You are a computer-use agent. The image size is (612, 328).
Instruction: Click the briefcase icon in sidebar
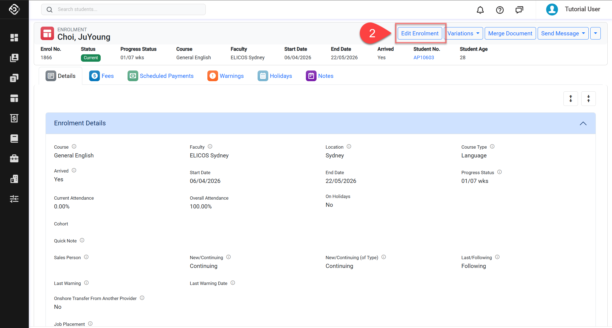(14, 159)
